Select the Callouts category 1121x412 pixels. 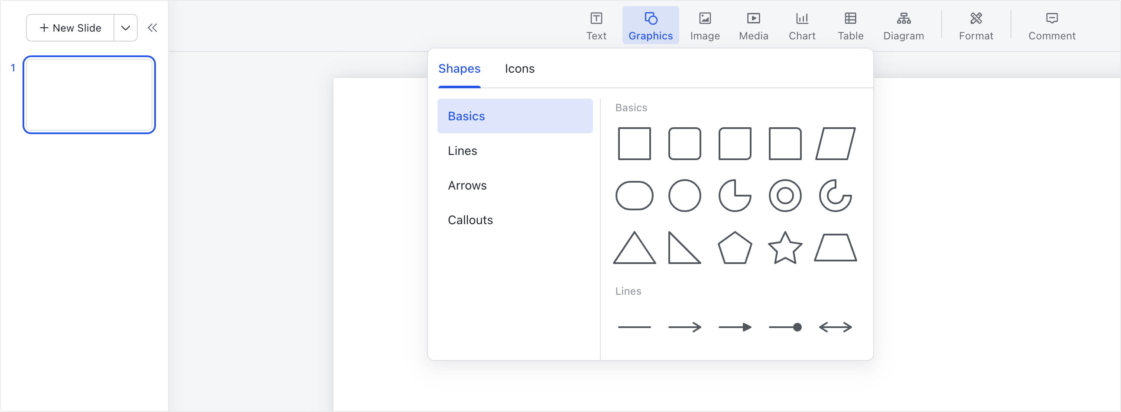[515, 220]
